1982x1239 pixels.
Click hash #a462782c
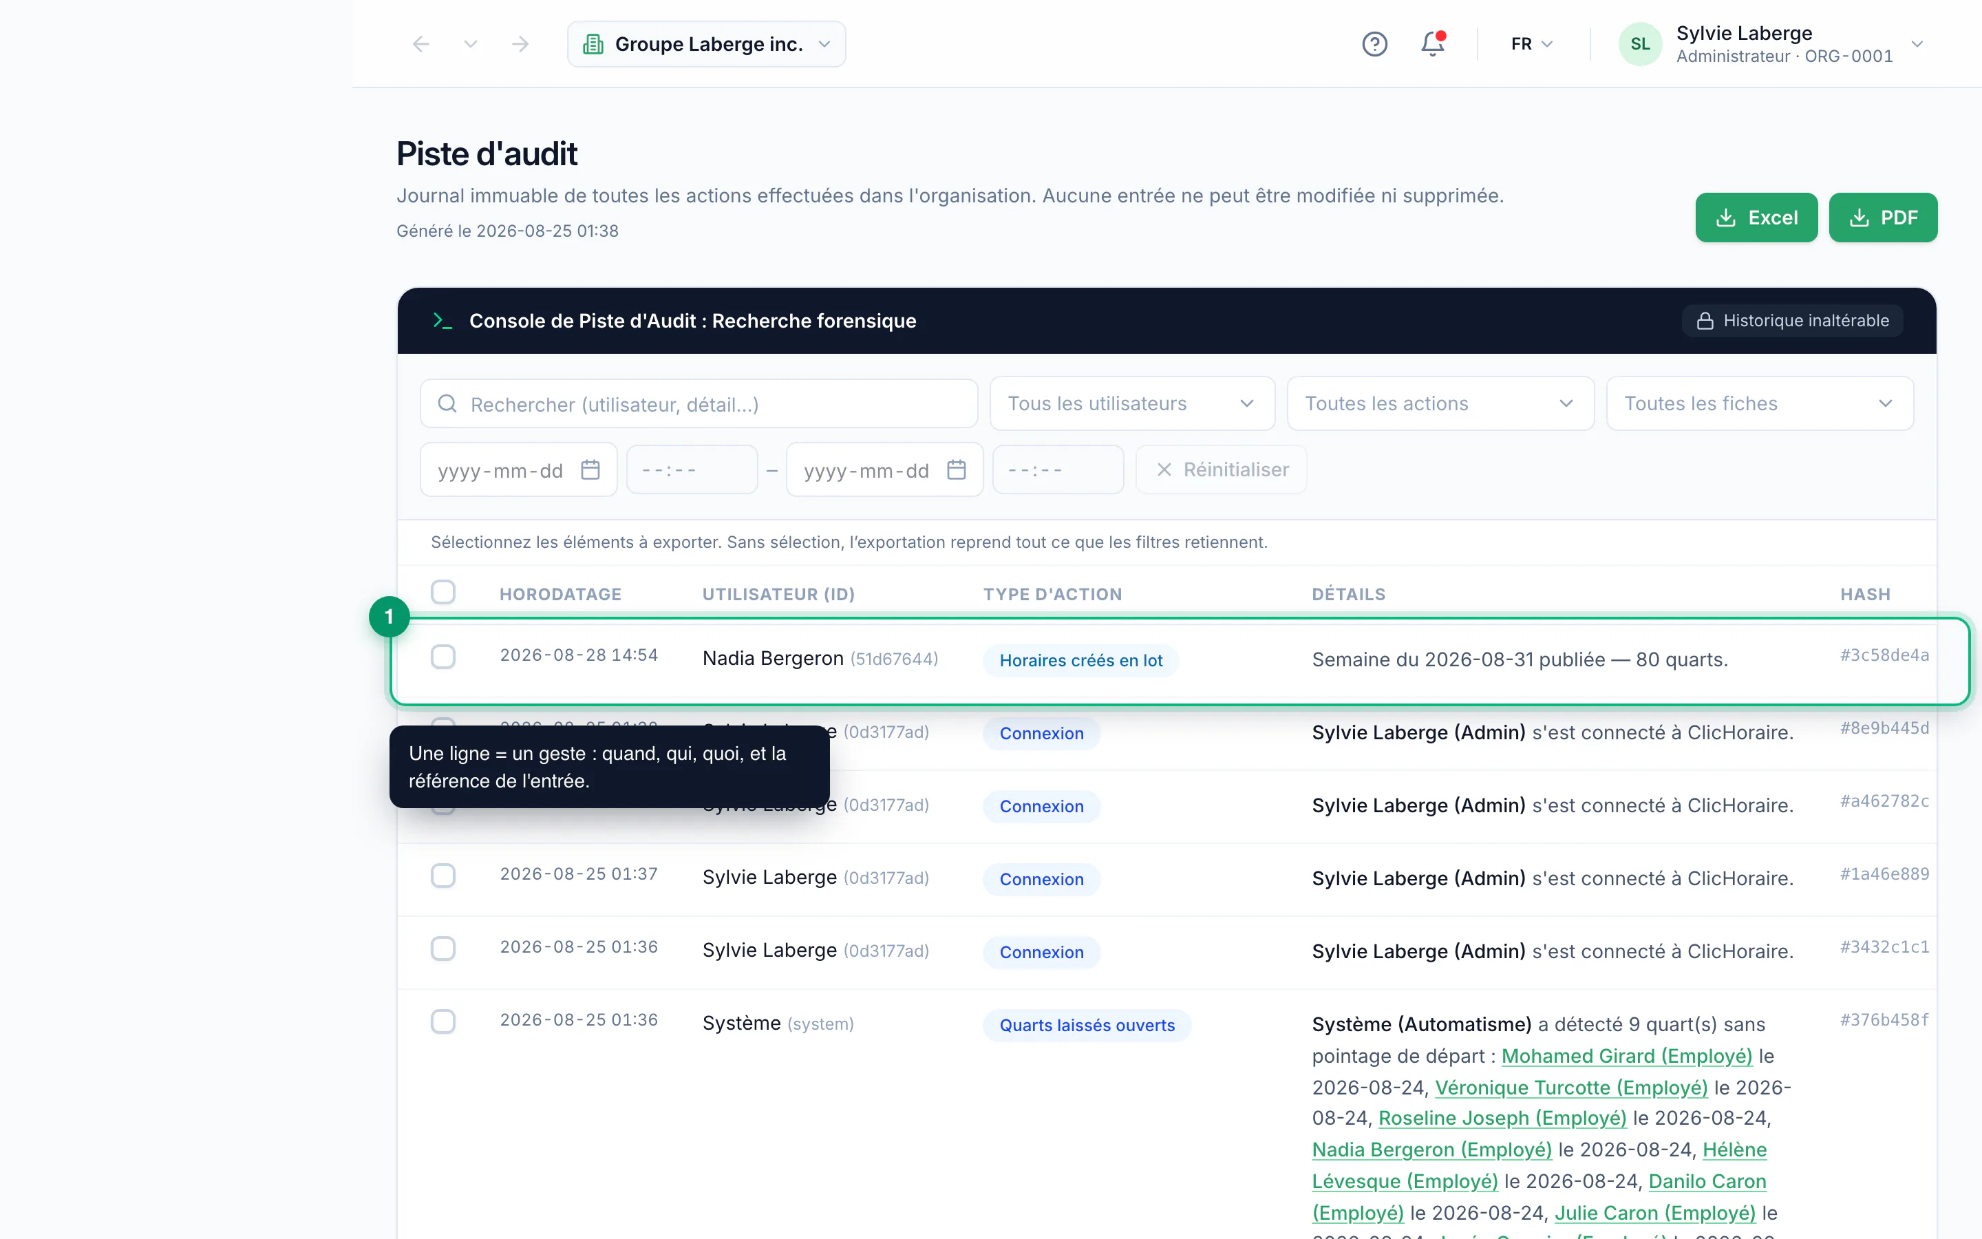tap(1884, 801)
